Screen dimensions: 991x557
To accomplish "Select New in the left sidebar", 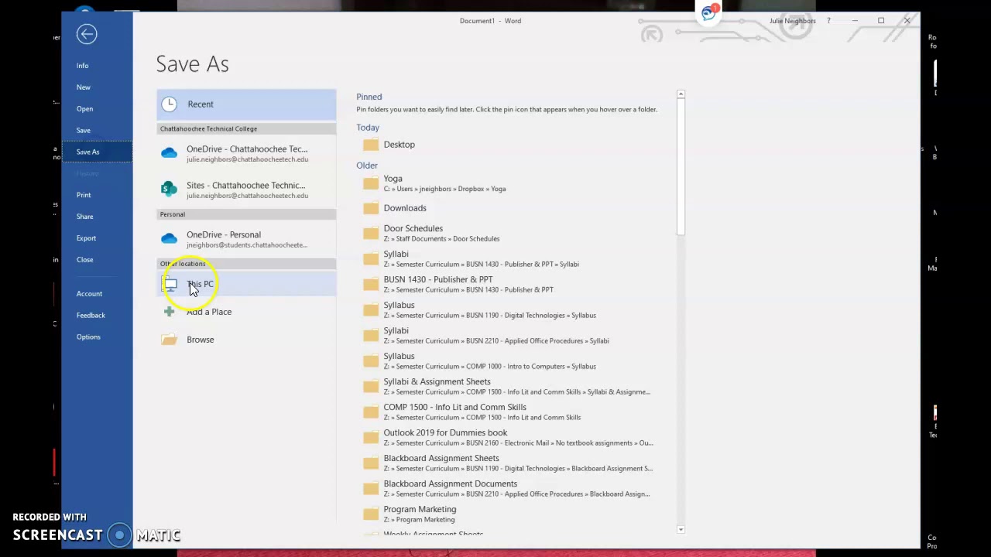I will [x=83, y=87].
